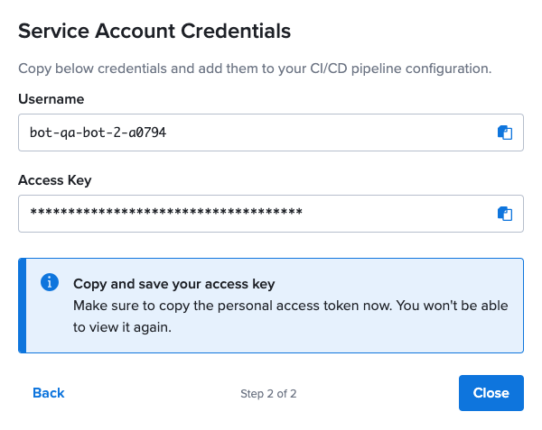
Task: Click the Username field label
Action: [x=51, y=98]
